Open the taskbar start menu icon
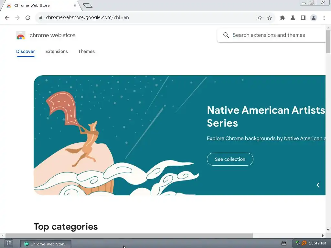 point(9,243)
